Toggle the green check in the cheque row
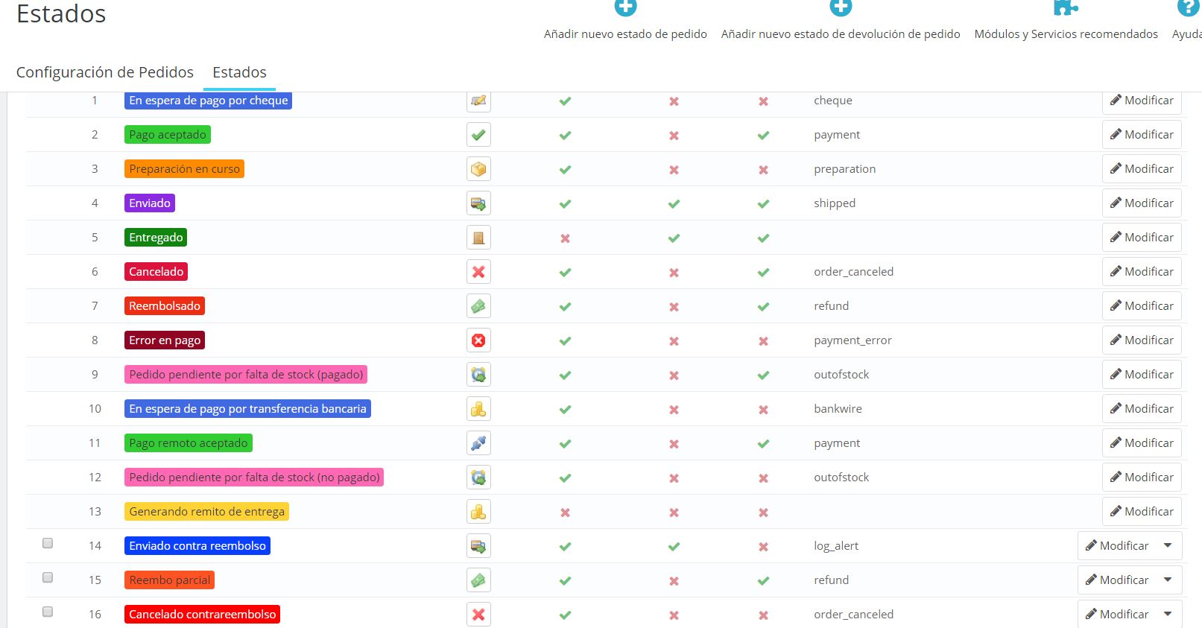 566,101
